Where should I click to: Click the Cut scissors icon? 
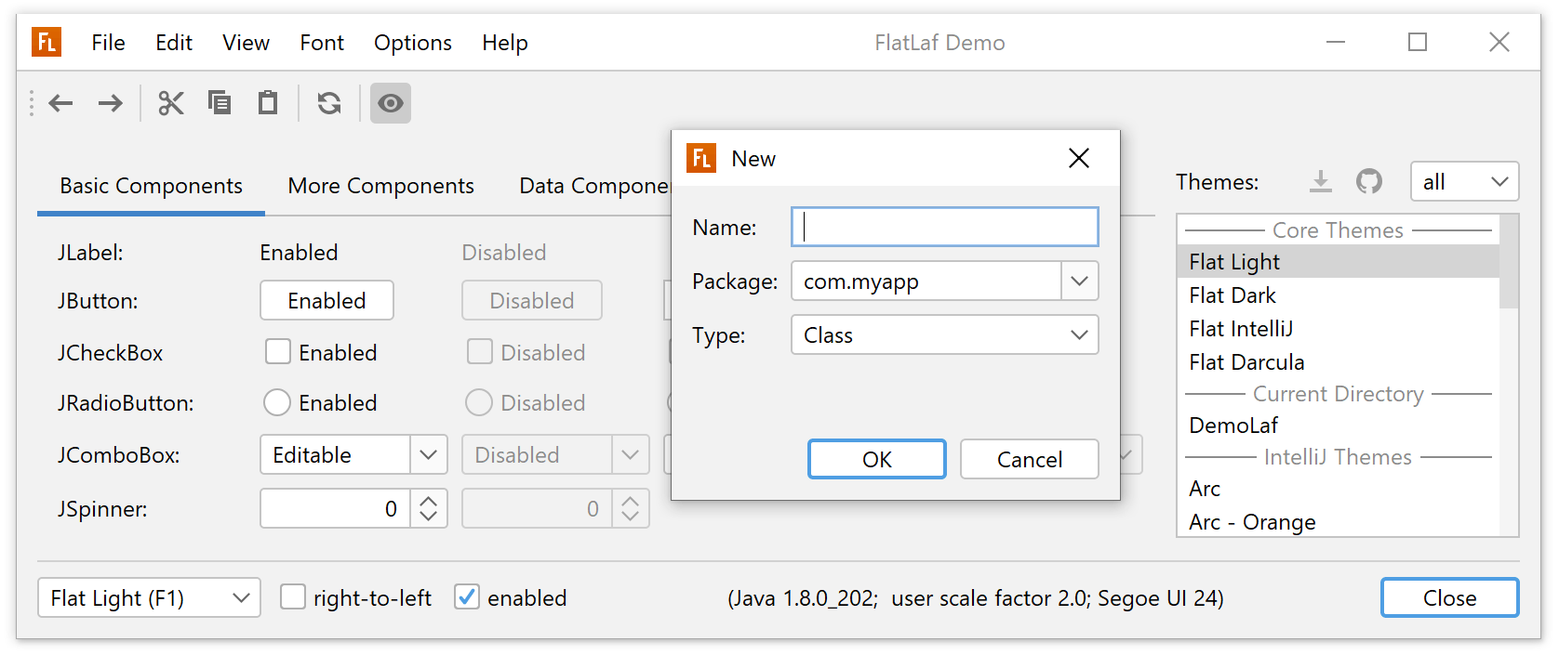click(x=171, y=103)
